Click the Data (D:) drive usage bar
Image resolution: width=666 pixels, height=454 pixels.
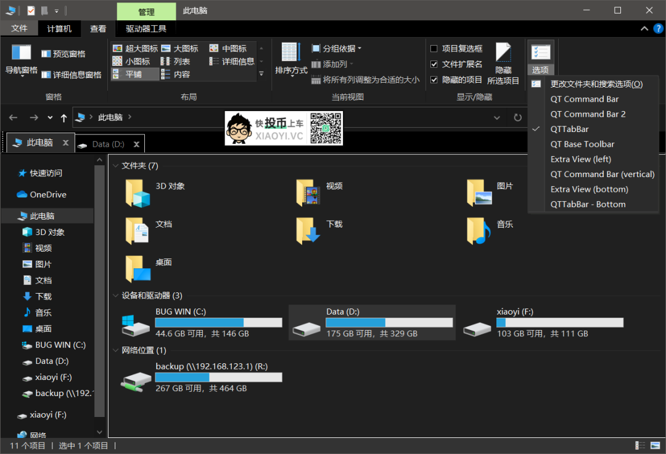(x=389, y=323)
